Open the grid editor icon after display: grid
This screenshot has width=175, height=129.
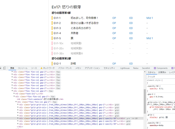(167, 117)
